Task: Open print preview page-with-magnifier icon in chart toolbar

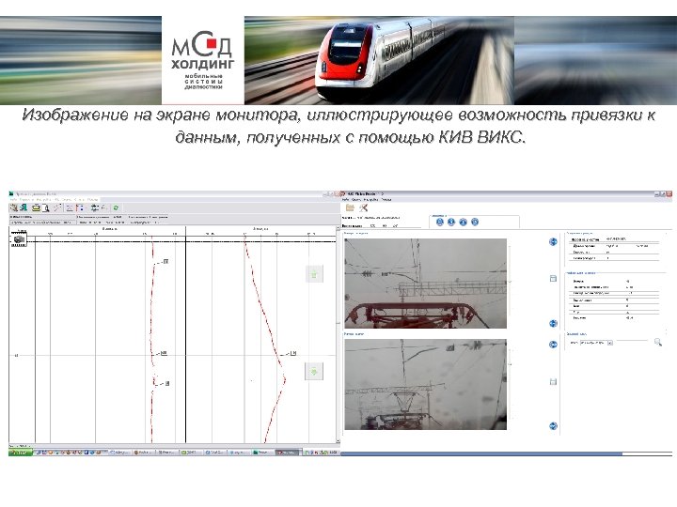Action: pyautogui.click(x=45, y=207)
